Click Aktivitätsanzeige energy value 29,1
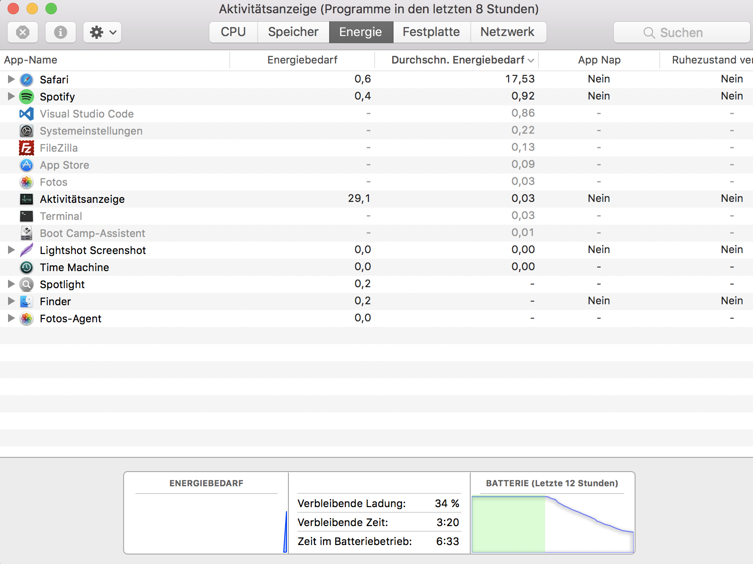753x564 pixels. 359,199
